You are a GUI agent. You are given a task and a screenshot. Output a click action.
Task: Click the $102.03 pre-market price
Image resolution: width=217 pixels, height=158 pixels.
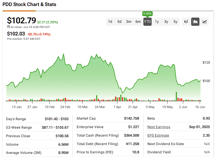click(16, 34)
